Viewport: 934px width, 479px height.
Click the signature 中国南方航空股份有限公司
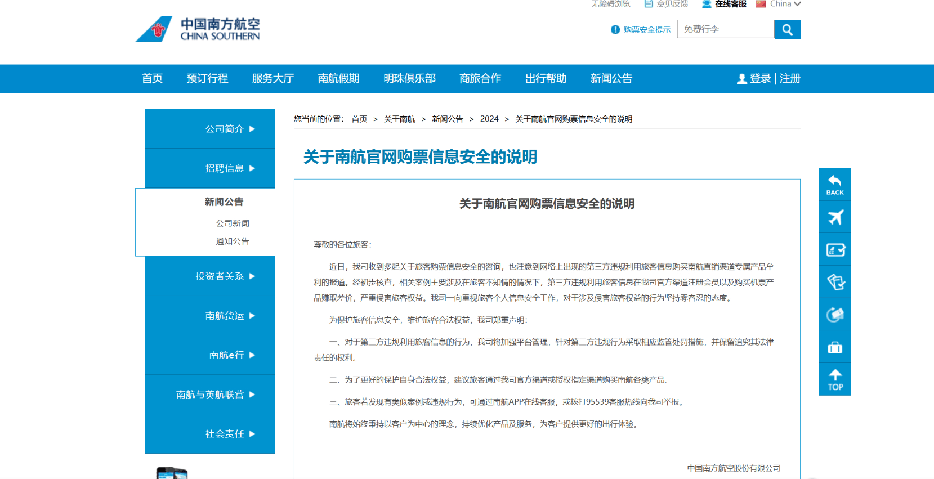734,468
